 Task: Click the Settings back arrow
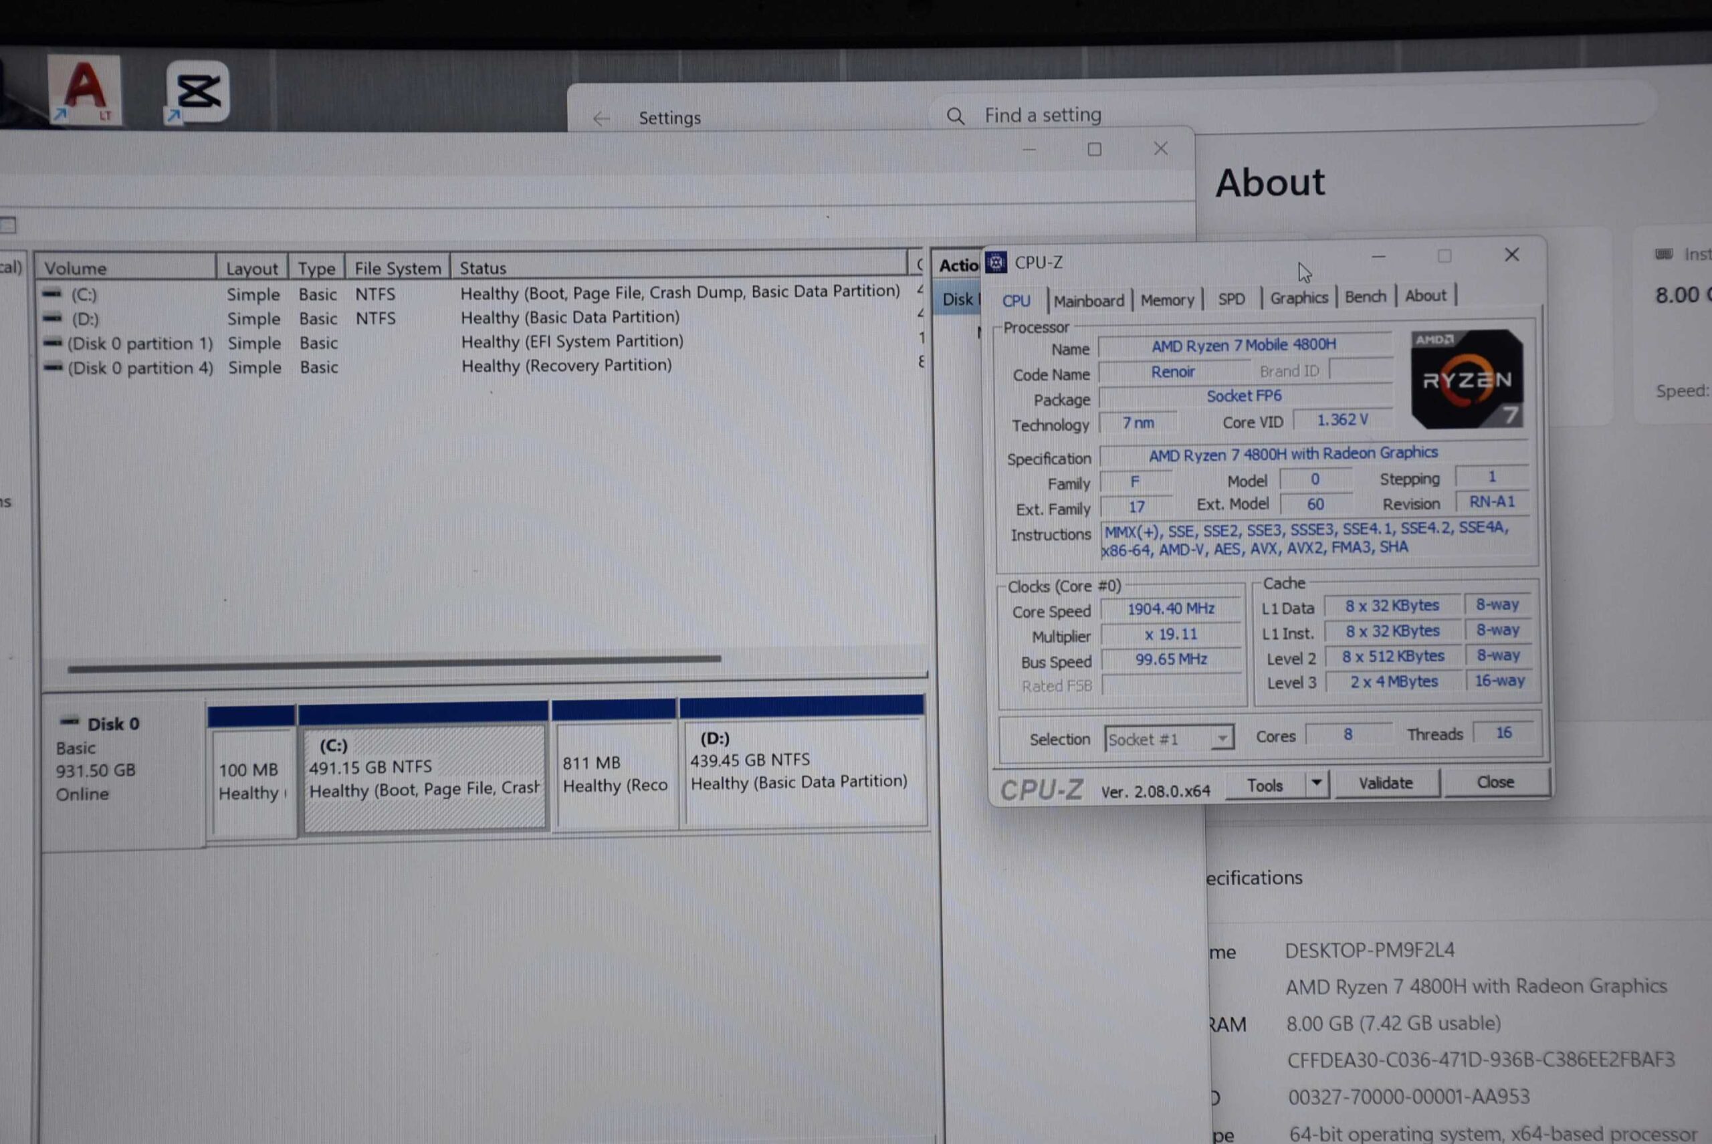601,118
